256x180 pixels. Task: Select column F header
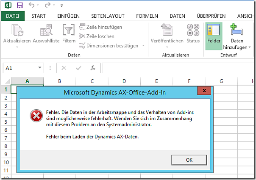coord(189,81)
